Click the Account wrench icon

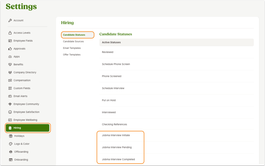[x=10, y=20]
